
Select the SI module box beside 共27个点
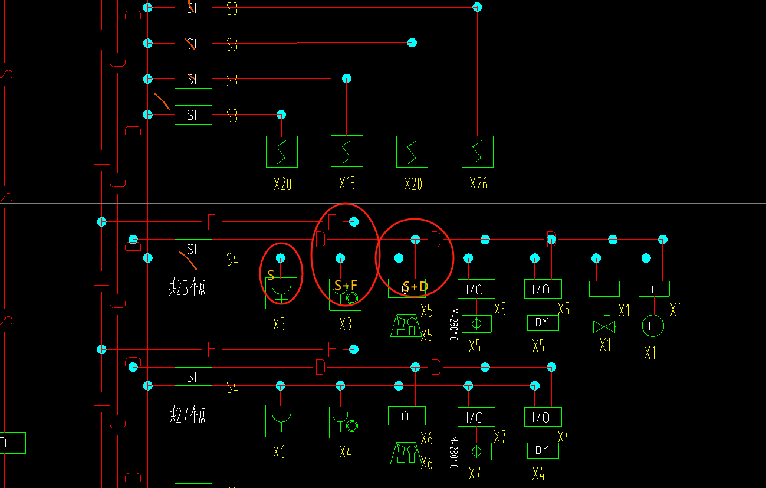click(x=193, y=376)
